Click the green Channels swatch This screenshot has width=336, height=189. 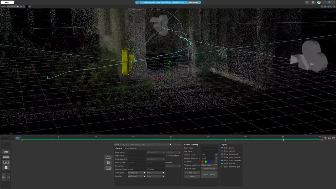(206, 161)
